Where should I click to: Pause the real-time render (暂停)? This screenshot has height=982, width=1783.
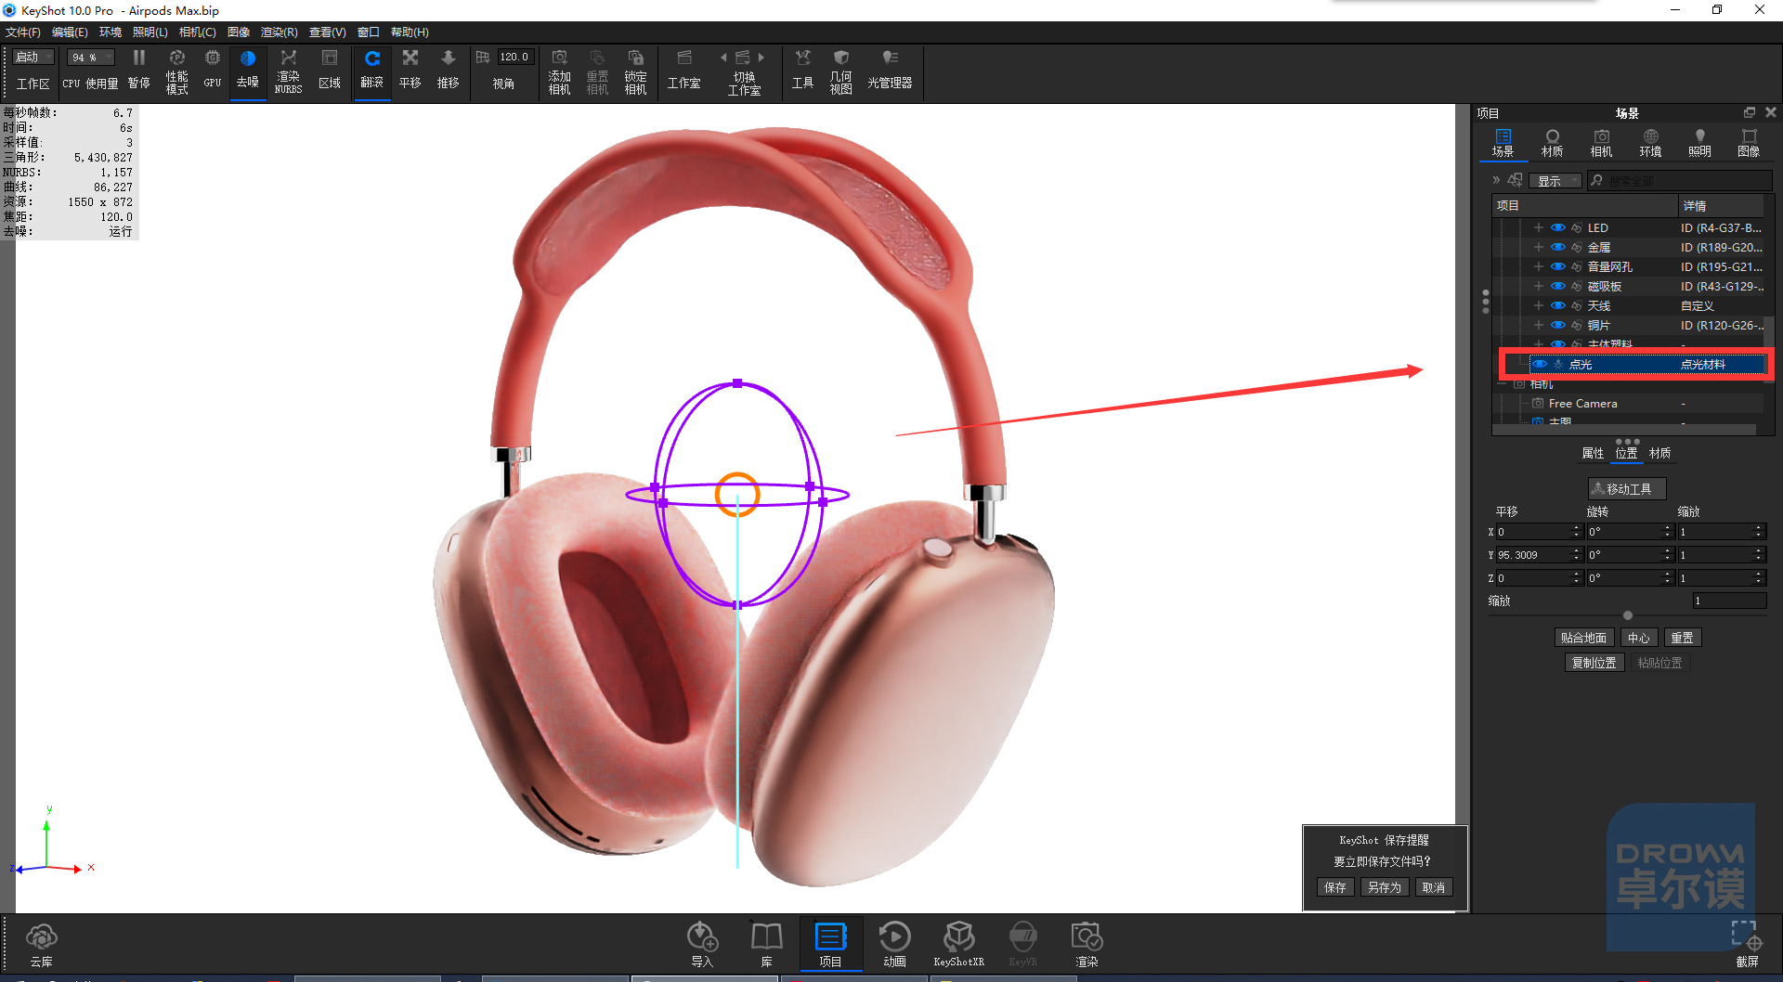click(x=138, y=70)
